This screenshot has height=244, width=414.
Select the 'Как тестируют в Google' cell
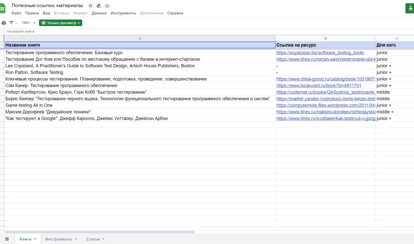click(140, 118)
